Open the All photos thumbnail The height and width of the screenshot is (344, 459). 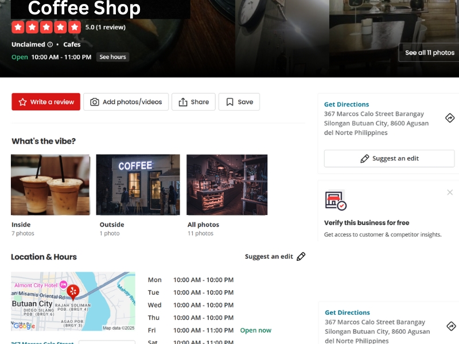pyautogui.click(x=227, y=185)
